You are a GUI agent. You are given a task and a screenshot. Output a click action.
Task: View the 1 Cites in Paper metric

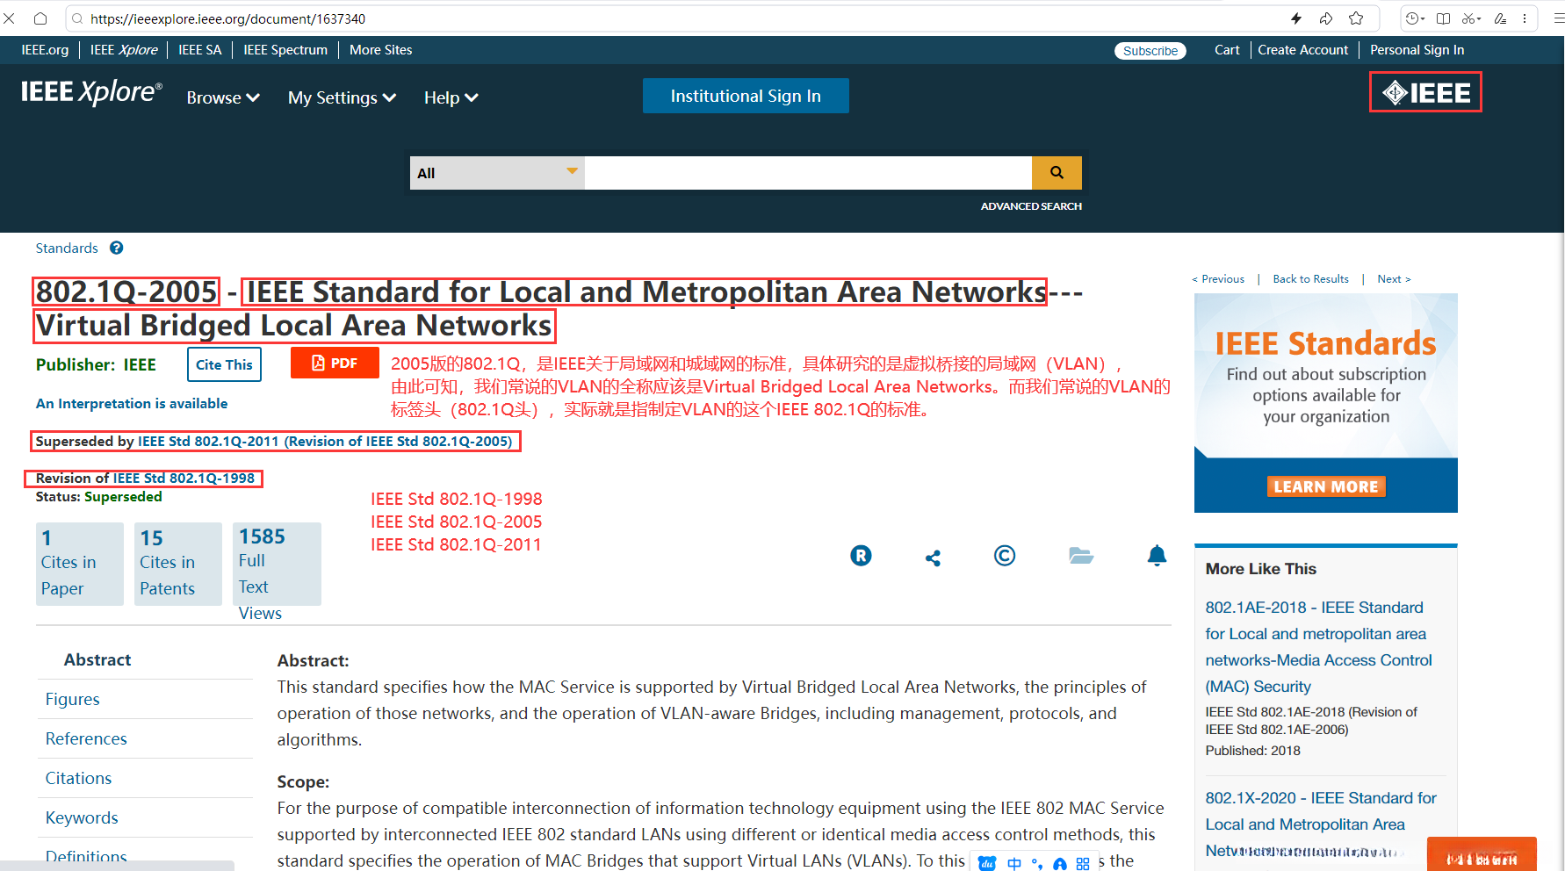pyautogui.click(x=80, y=564)
